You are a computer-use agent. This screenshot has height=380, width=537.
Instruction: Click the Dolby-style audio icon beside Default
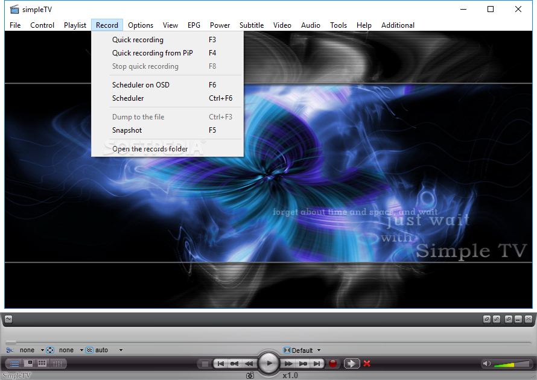pos(287,350)
